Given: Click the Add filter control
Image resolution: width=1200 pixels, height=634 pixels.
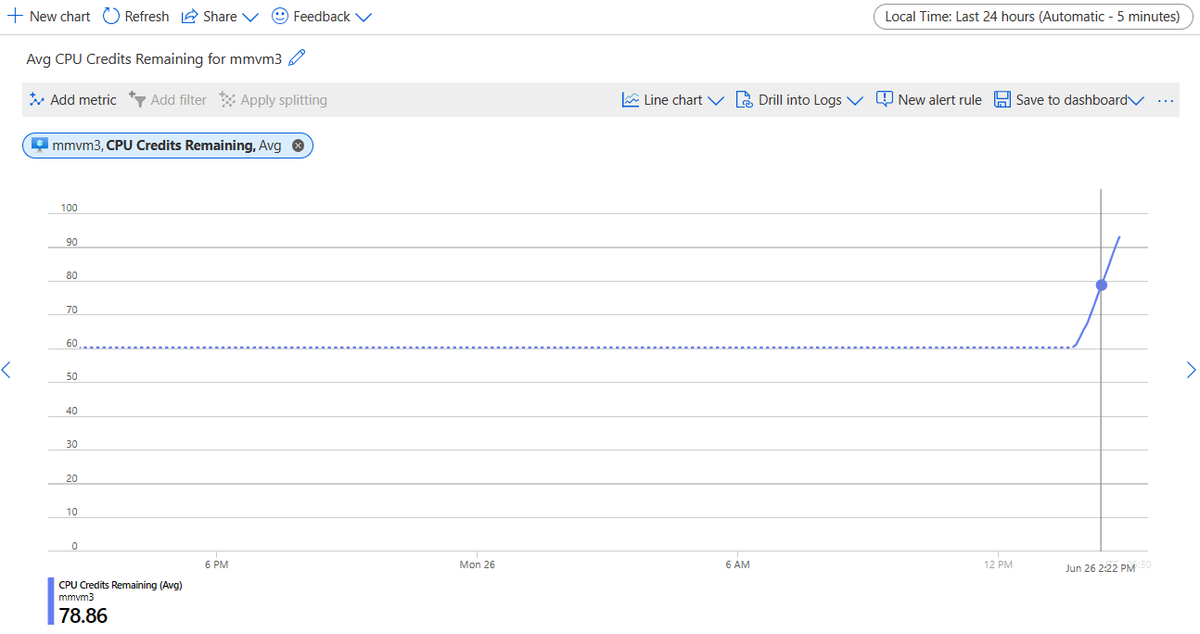Looking at the screenshot, I should (x=168, y=99).
